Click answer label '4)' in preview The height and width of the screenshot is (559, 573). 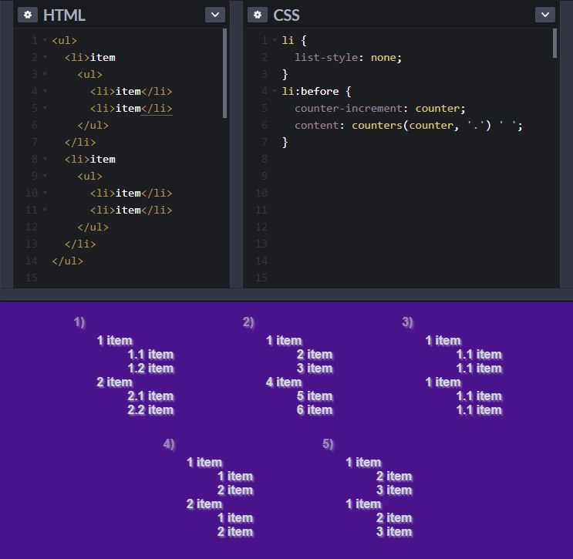(169, 444)
